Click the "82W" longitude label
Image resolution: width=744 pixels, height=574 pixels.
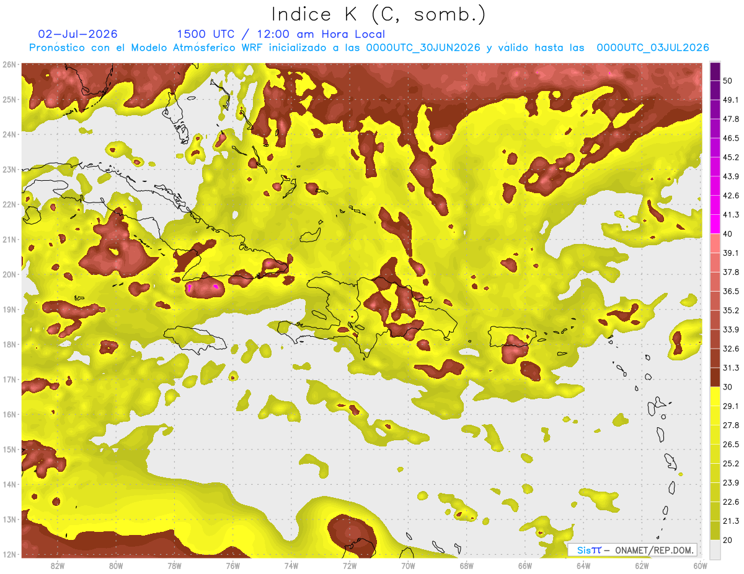point(58,566)
